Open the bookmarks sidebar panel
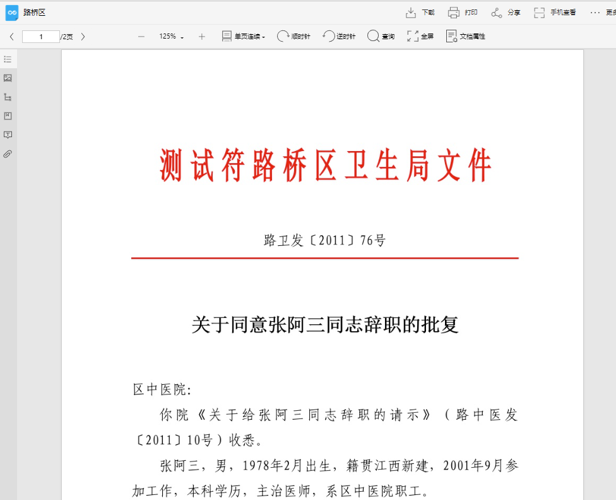Image resolution: width=616 pixels, height=500 pixels. tap(8, 116)
